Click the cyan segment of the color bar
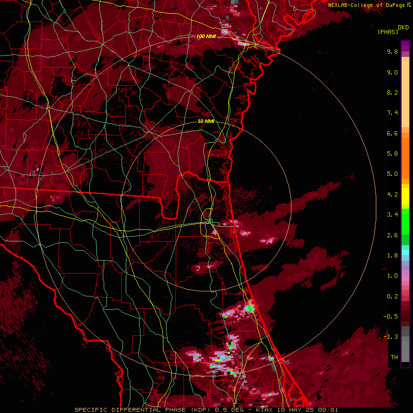The height and width of the screenshot is (413, 413). (405, 252)
